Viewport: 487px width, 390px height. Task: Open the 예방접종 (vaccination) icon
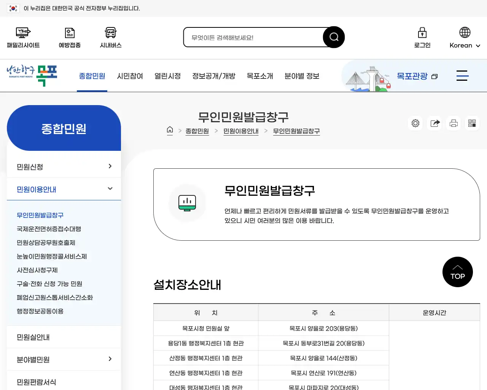tap(69, 37)
